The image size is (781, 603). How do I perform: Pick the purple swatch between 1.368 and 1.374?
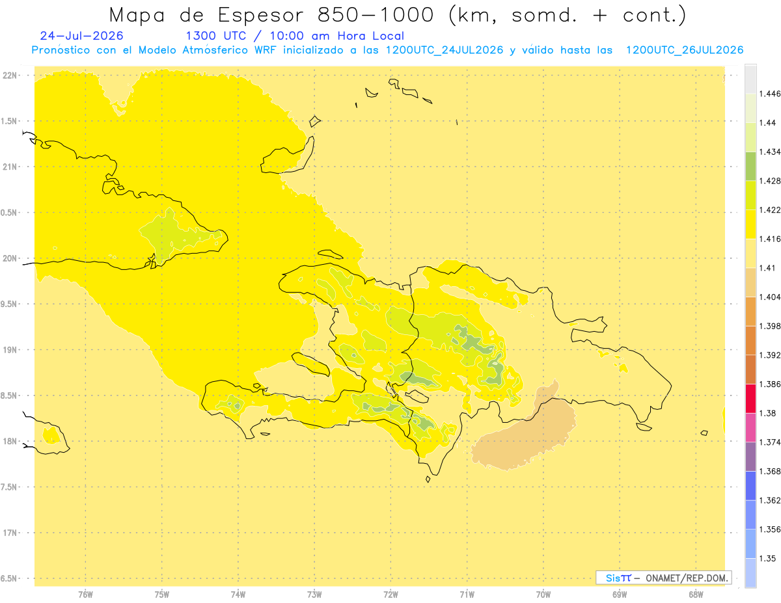[750, 456]
